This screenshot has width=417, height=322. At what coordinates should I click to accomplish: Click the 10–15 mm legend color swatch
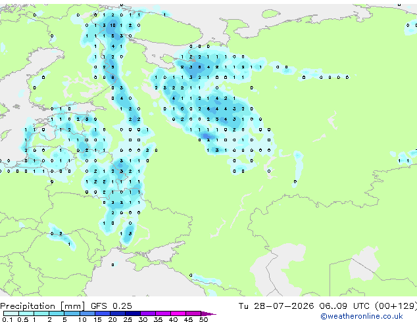(87, 313)
